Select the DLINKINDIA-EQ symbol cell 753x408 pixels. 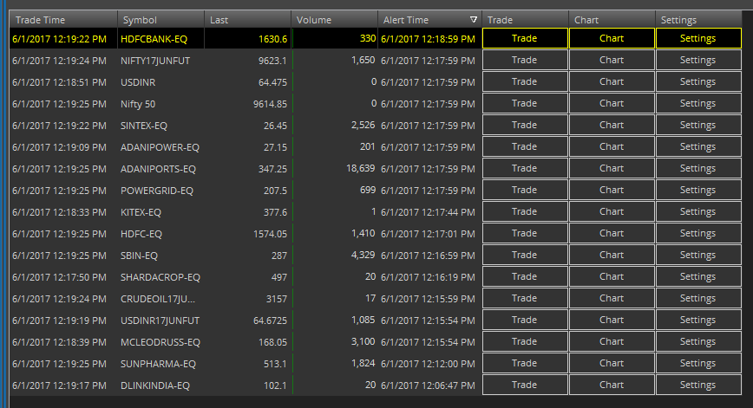(160, 385)
